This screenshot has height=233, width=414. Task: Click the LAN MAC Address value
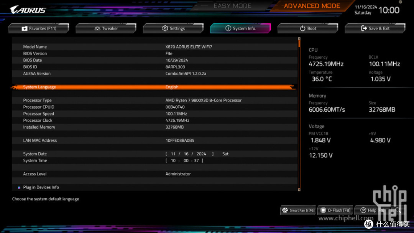pyautogui.click(x=180, y=140)
